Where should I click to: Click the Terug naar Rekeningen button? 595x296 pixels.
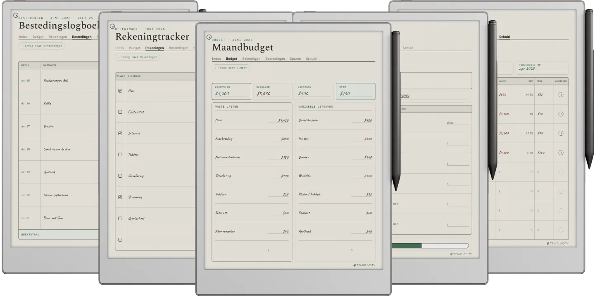(138, 57)
